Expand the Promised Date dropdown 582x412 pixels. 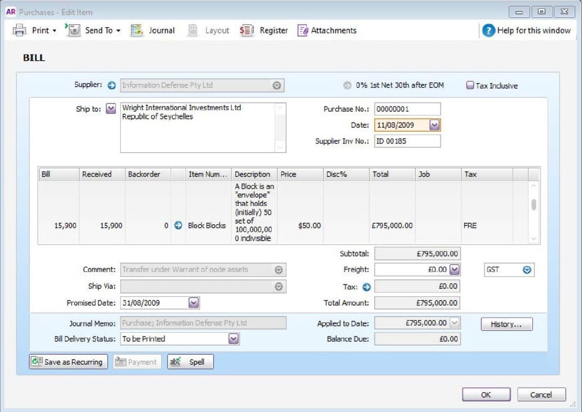click(x=193, y=303)
